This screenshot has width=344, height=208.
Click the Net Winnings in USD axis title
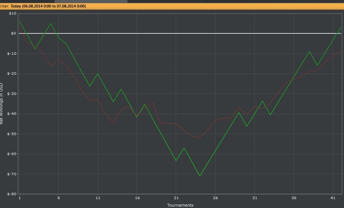click(x=1, y=104)
